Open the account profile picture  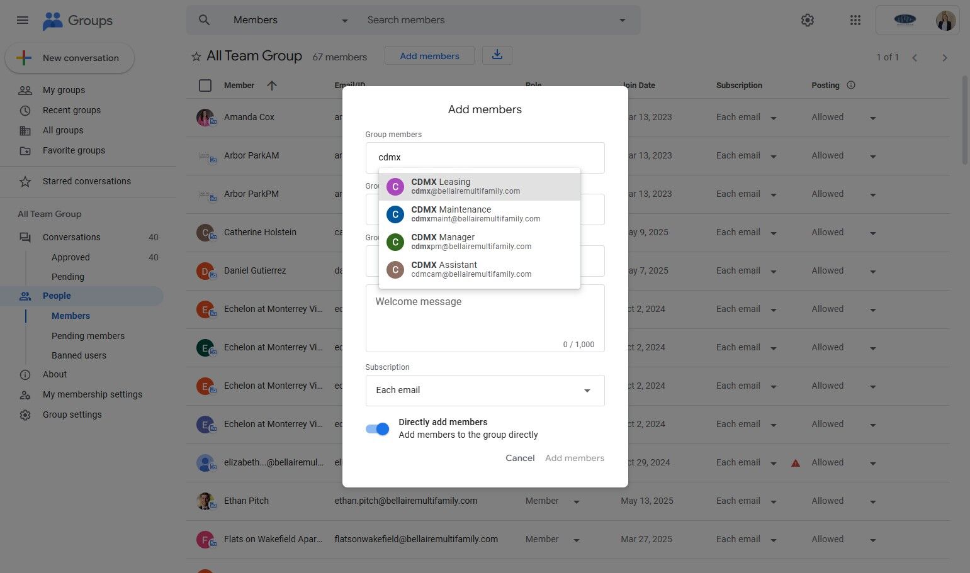945,20
